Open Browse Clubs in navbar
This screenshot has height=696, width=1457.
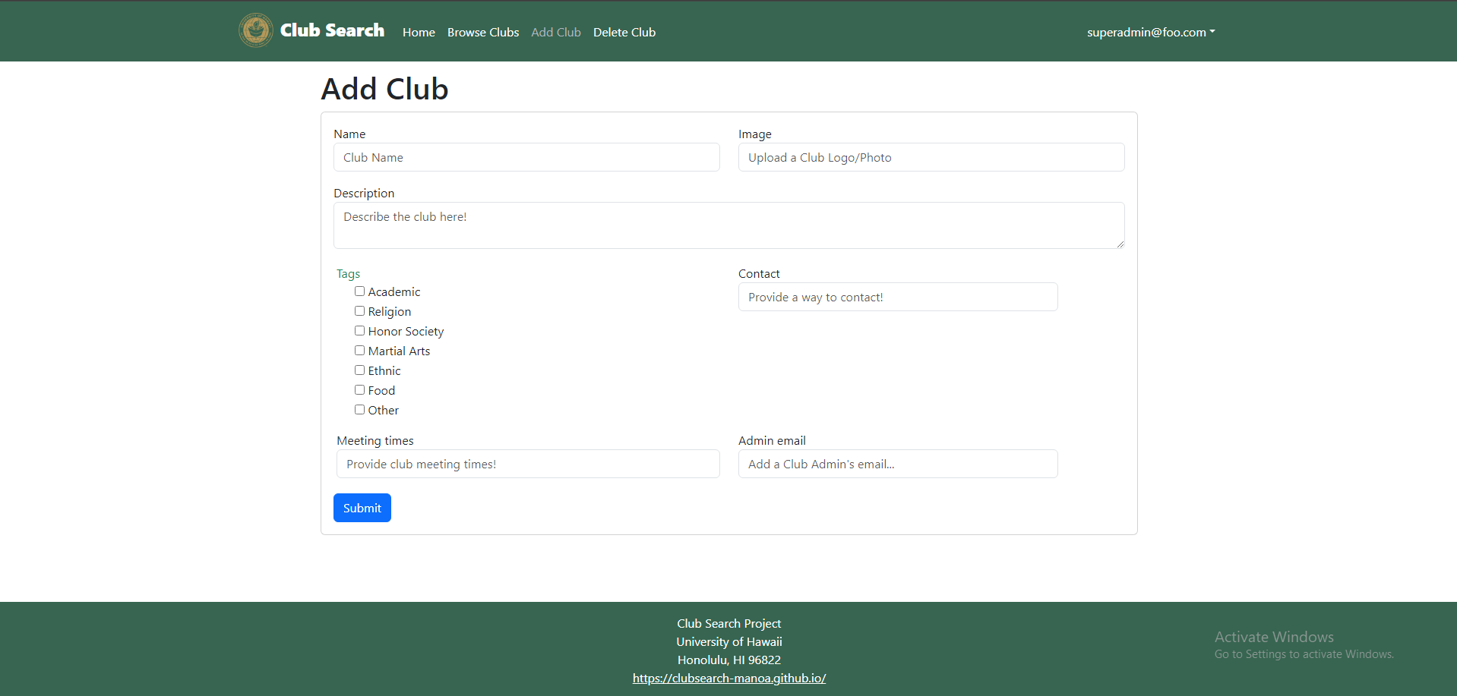(483, 32)
